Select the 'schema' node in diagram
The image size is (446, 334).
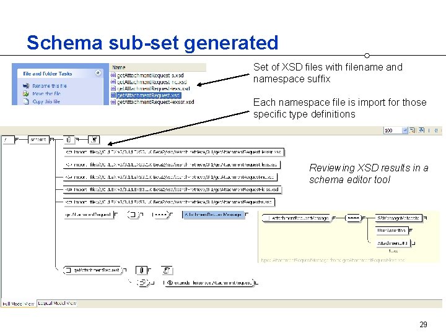coord(38,140)
